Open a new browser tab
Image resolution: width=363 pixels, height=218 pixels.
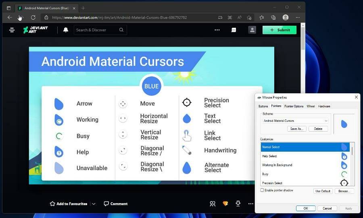pos(83,8)
